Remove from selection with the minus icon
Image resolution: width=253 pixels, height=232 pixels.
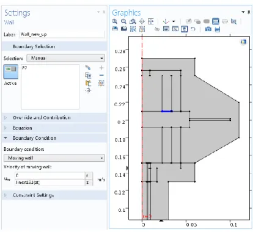[101, 75]
